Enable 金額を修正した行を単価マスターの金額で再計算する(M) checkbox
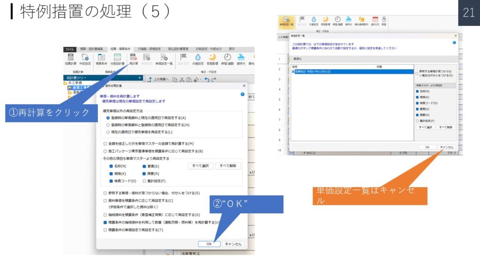 pyautogui.click(x=105, y=143)
